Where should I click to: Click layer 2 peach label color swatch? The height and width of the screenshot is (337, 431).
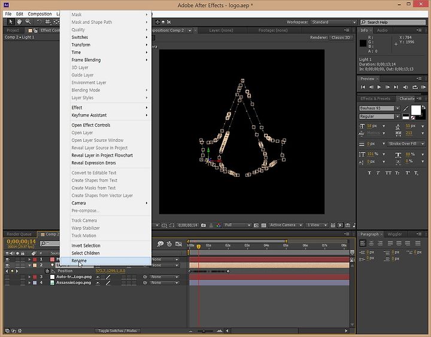click(35, 265)
